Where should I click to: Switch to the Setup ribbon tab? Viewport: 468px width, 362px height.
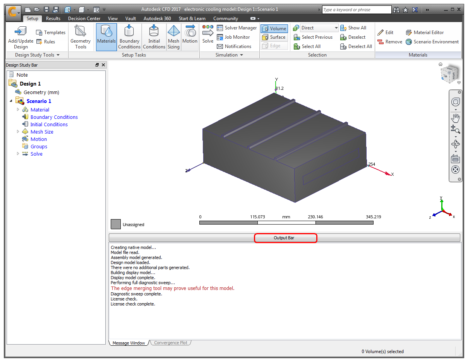point(33,19)
